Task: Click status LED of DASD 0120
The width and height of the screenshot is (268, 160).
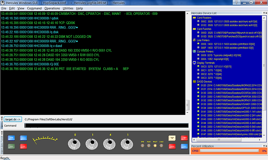Action: tap(198, 85)
